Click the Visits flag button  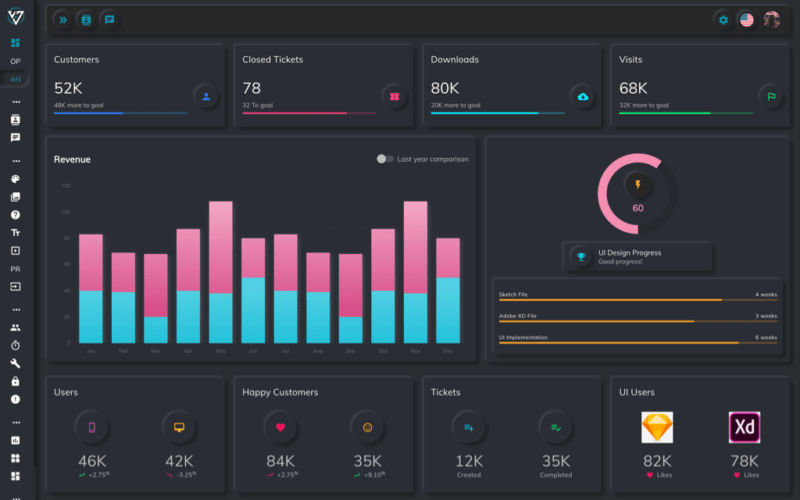point(771,97)
